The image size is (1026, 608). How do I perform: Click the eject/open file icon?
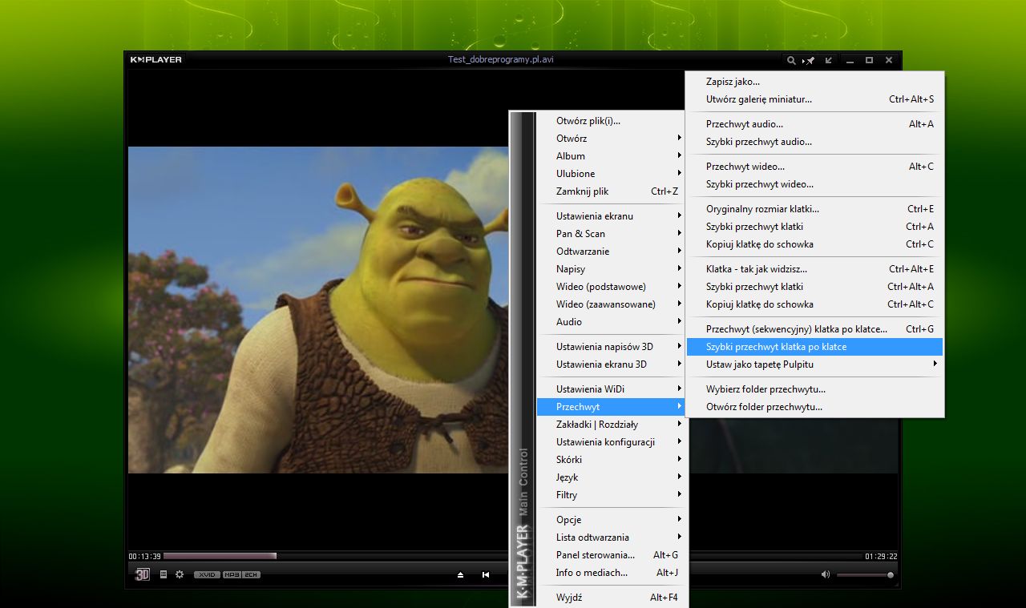coord(461,574)
